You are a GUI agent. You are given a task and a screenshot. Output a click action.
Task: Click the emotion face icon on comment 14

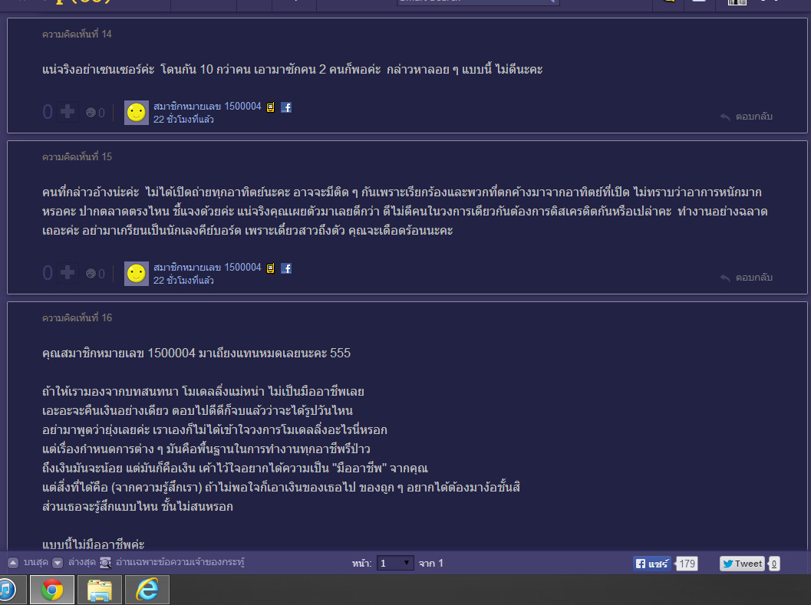pyautogui.click(x=91, y=112)
